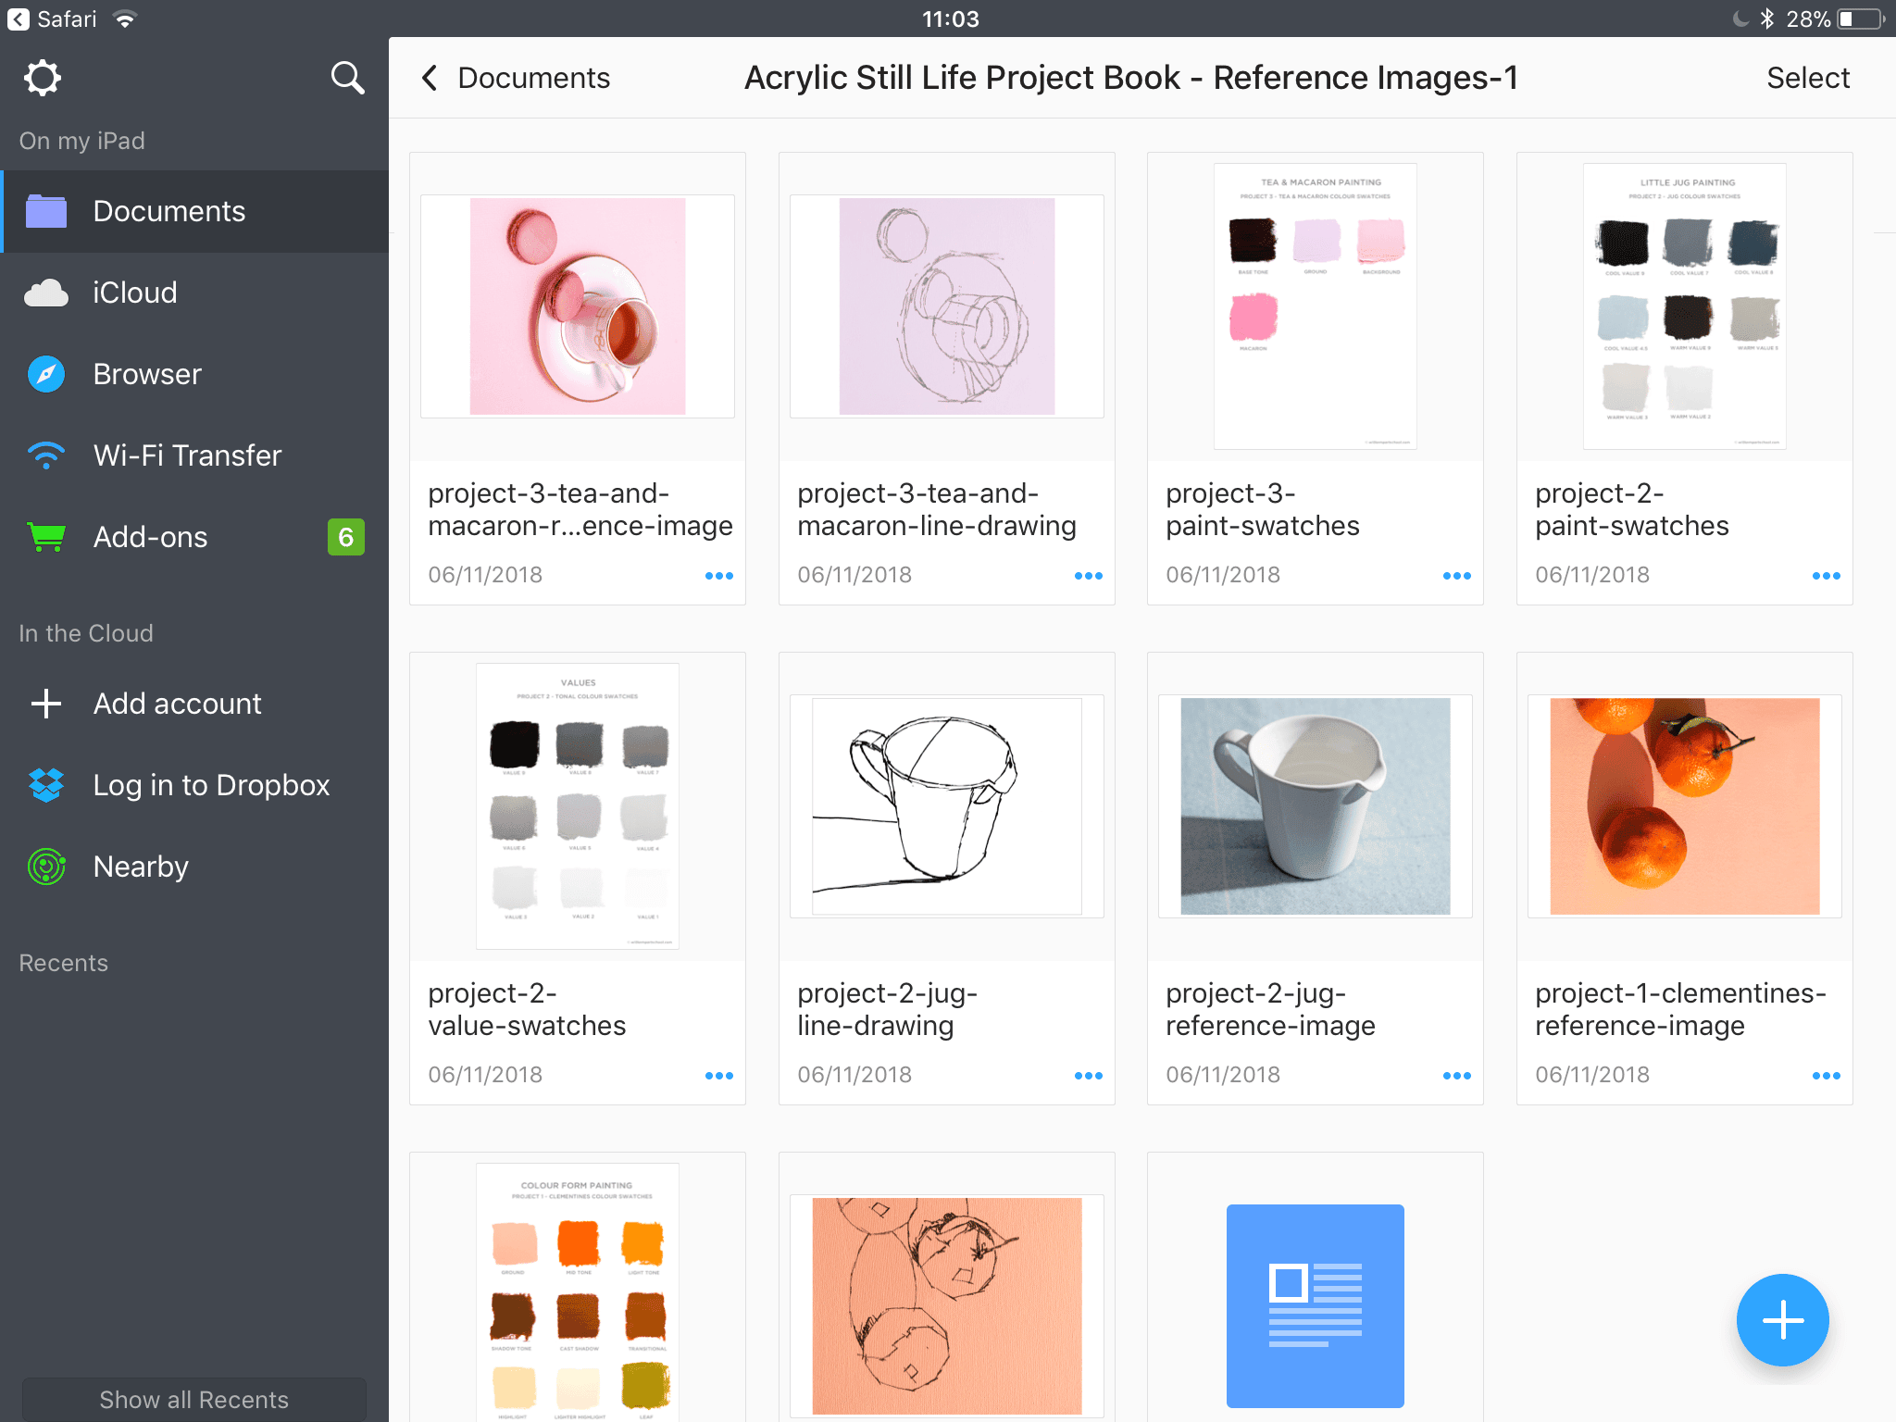Go back to Documents via chevron
This screenshot has width=1896, height=1422.
click(x=430, y=78)
